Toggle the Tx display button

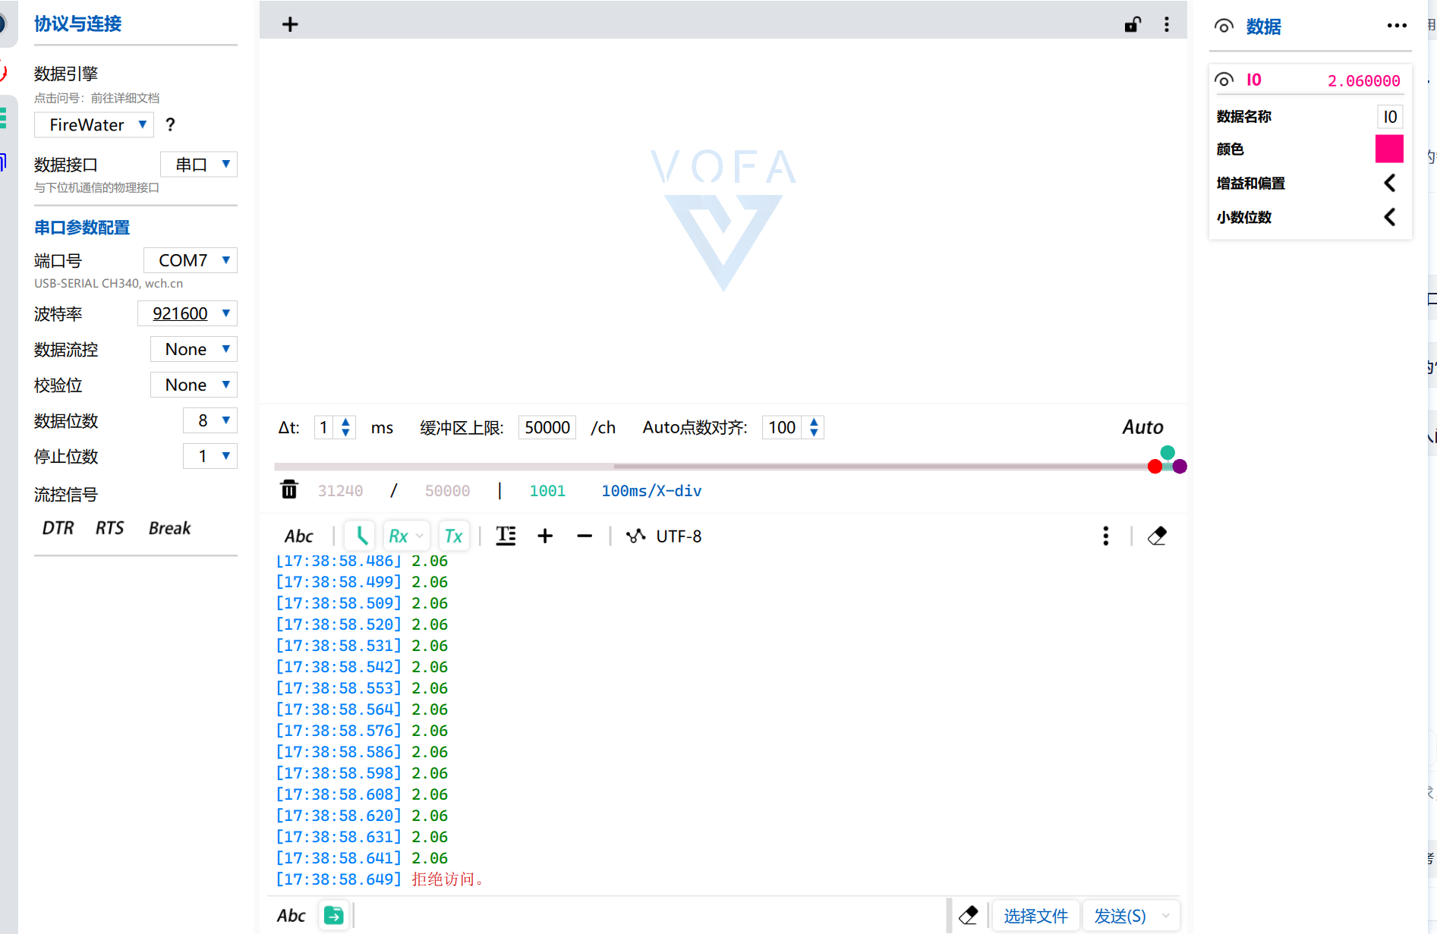(454, 536)
